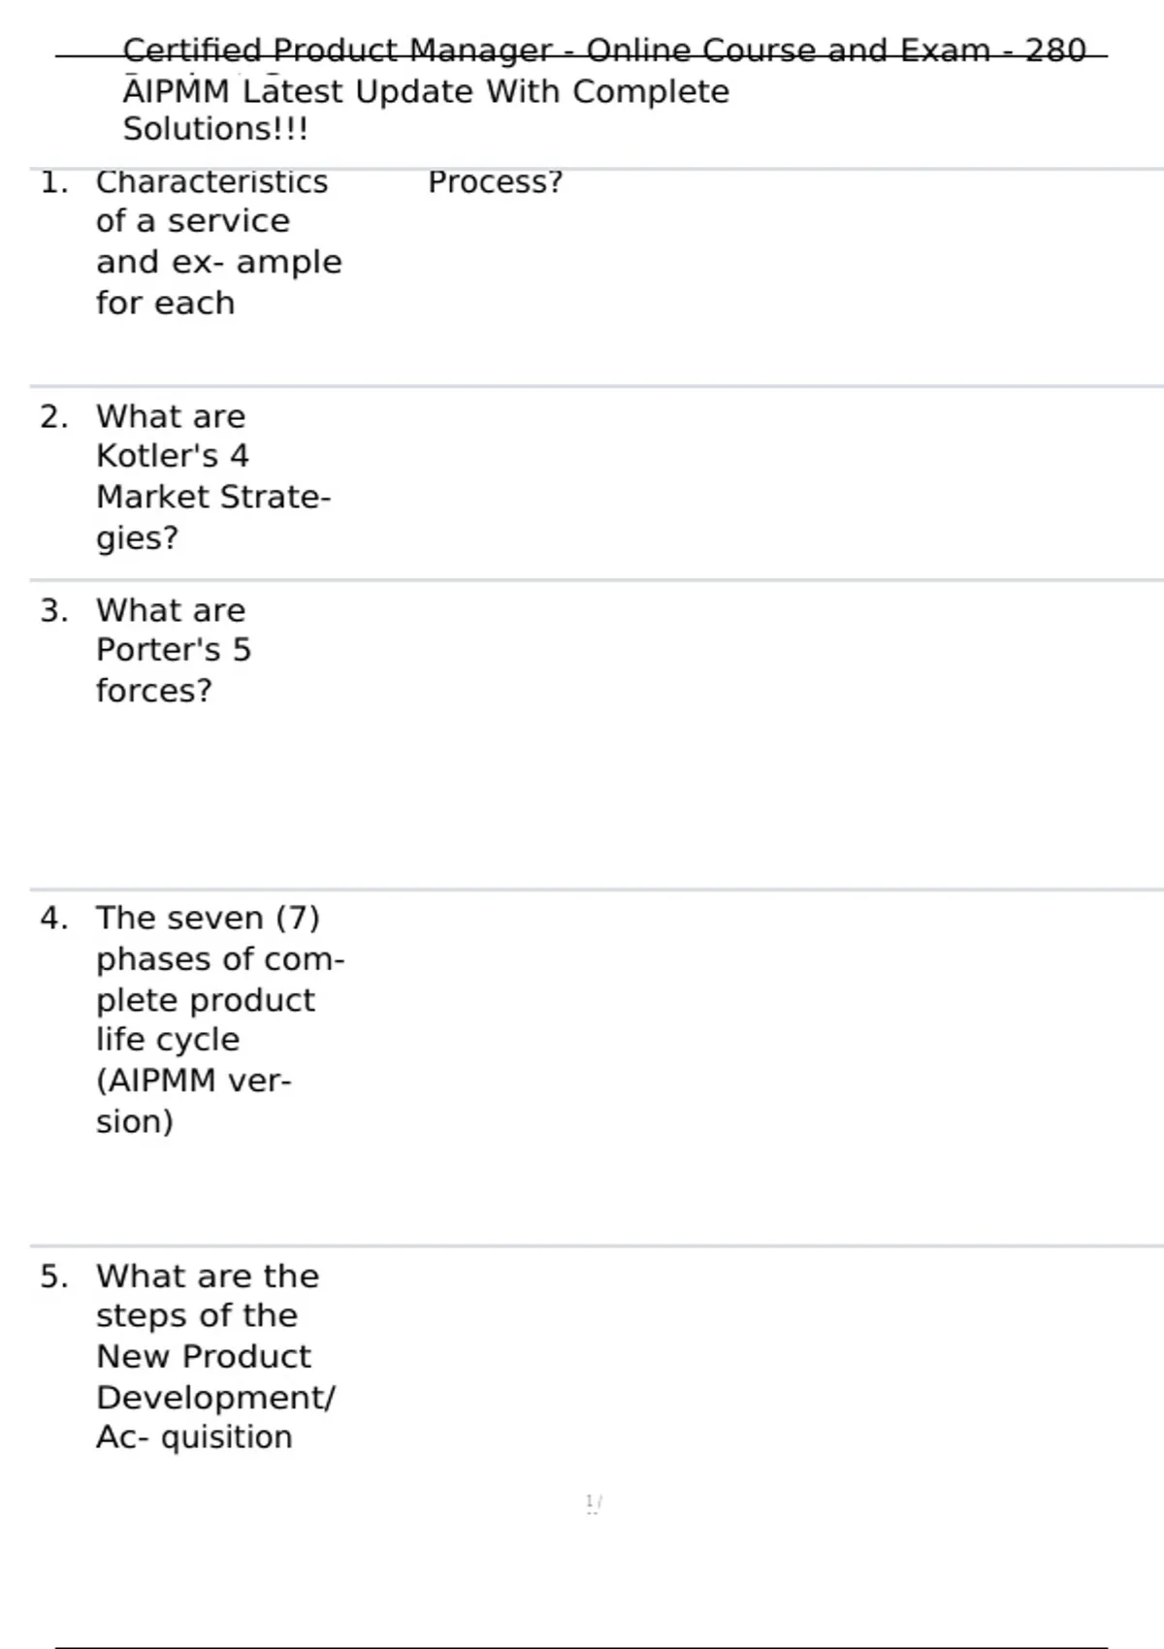Click the "Characteristics" word in question 1
The image size is (1164, 1649).
coord(211,182)
